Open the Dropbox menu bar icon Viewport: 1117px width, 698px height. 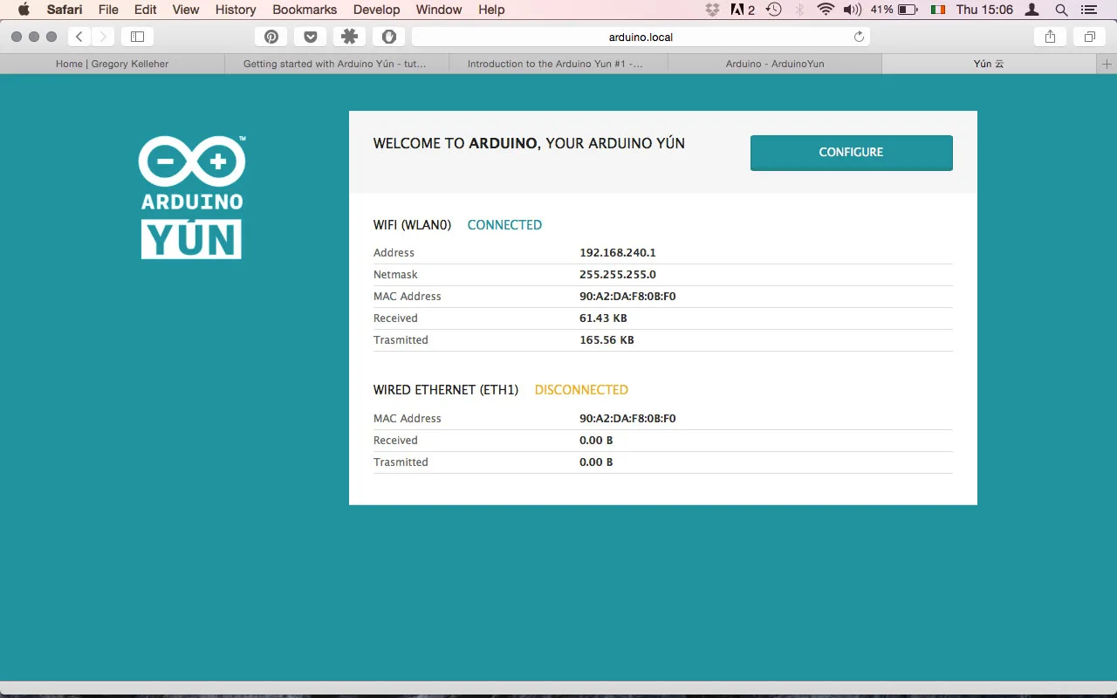712,10
